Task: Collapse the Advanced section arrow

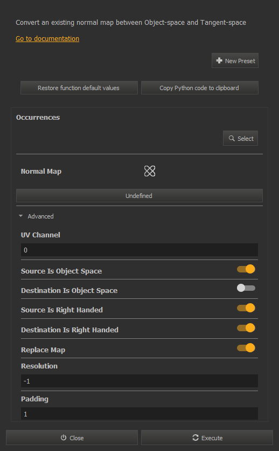Action: [20, 216]
